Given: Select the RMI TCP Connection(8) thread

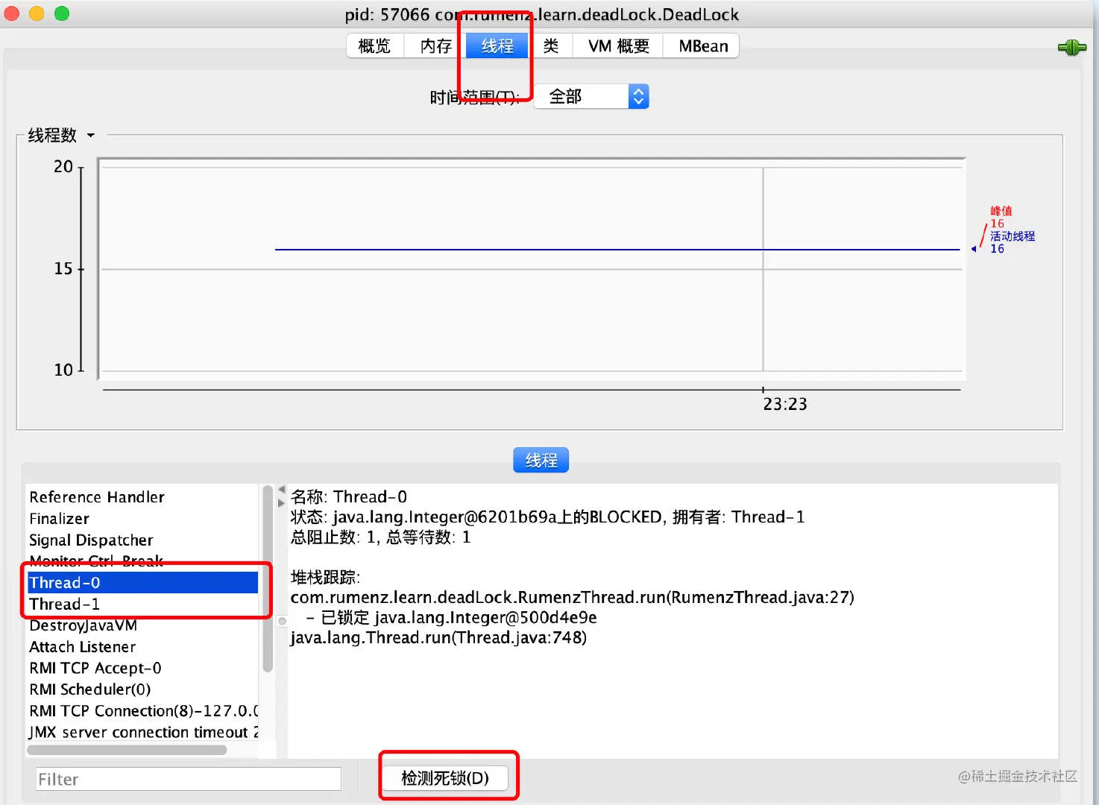Looking at the screenshot, I should (143, 711).
